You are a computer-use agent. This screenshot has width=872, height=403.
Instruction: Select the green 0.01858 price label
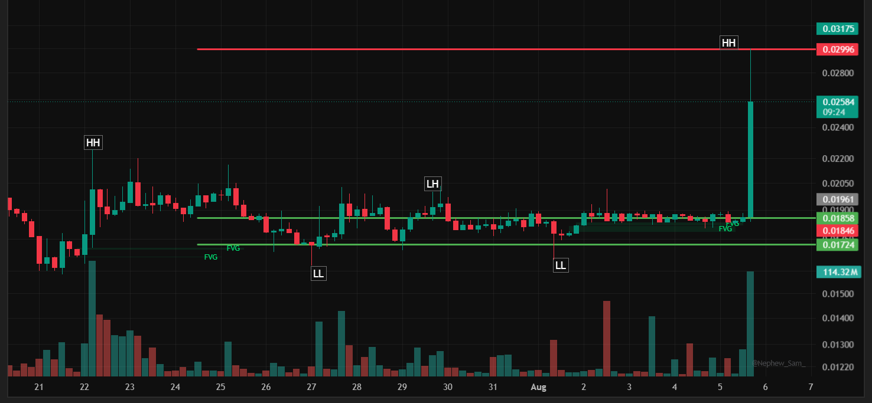[x=837, y=218]
